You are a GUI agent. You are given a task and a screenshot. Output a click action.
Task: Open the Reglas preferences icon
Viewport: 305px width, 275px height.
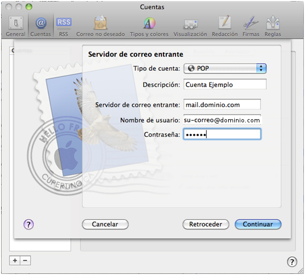pos(273,26)
